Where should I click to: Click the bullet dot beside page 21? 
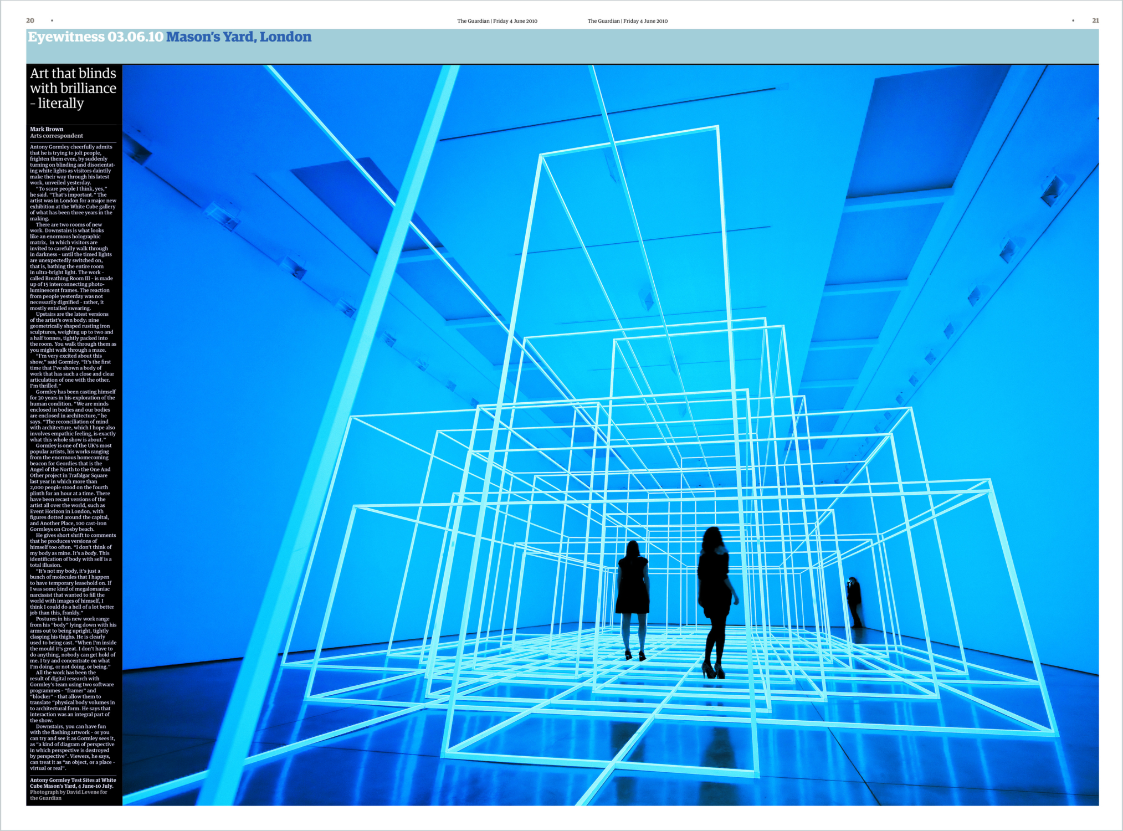point(1073,20)
